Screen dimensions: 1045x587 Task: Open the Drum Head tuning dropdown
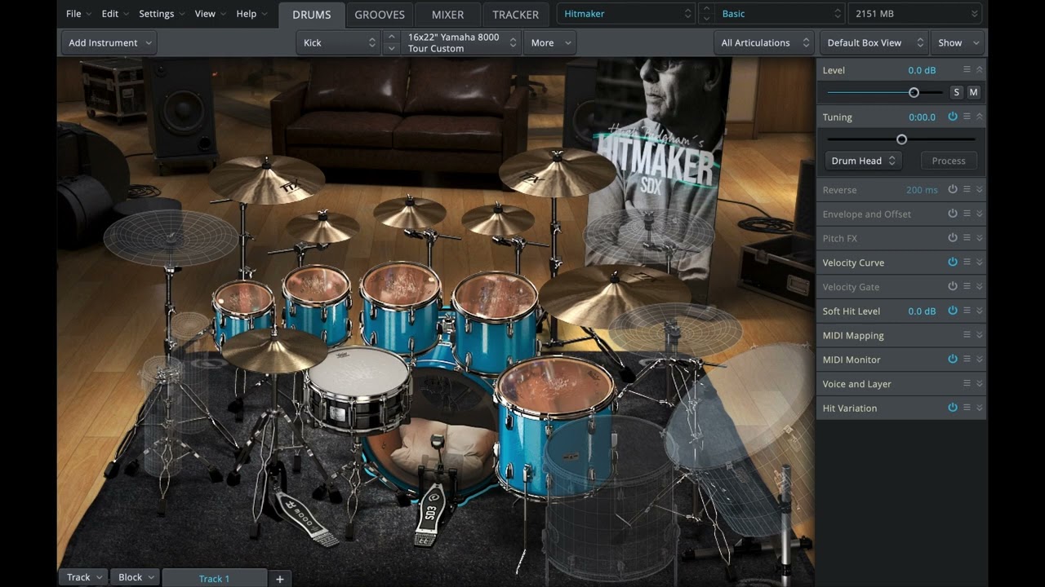[x=864, y=161]
